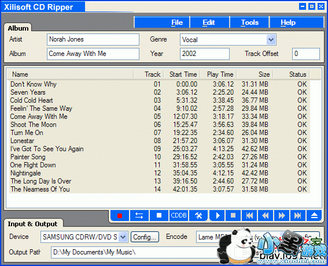Select "The Long Day Is Over"
This screenshot has width=328, height=266.
(x=160, y=181)
